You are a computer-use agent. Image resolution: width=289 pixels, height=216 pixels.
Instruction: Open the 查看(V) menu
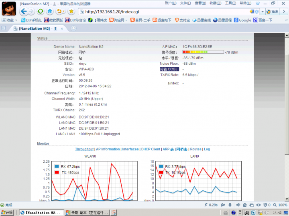[200, 3]
